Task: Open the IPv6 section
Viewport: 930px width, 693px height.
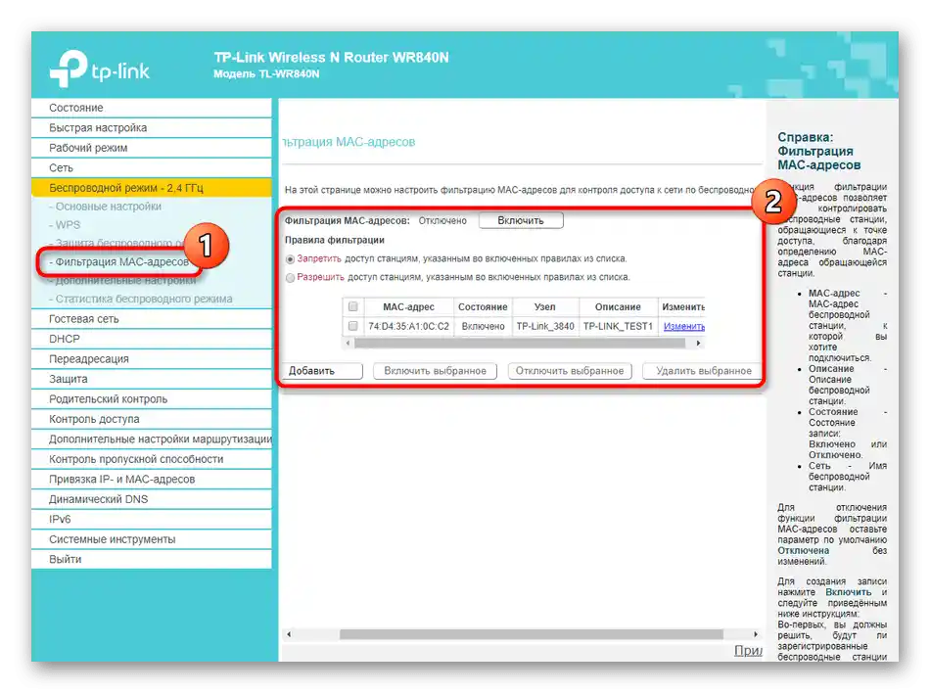Action: pos(151,520)
